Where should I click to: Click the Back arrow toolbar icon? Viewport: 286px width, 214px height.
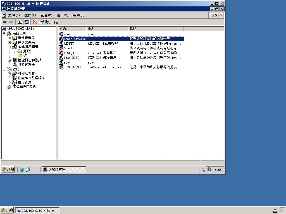tap(5, 22)
